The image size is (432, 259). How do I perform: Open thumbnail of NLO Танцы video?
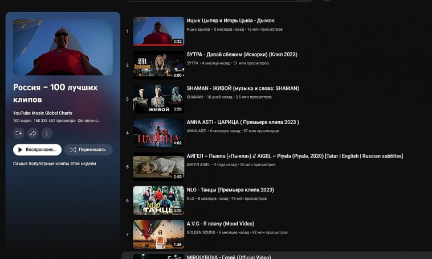click(158, 200)
